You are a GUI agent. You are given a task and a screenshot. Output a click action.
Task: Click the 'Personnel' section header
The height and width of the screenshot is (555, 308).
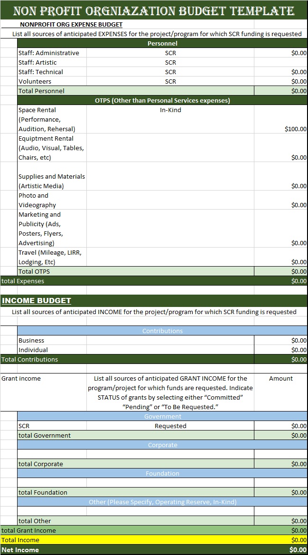162,43
